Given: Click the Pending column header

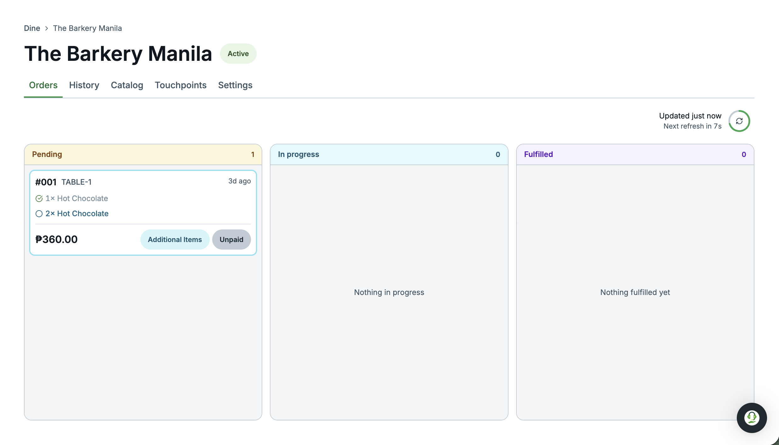Looking at the screenshot, I should [143, 154].
